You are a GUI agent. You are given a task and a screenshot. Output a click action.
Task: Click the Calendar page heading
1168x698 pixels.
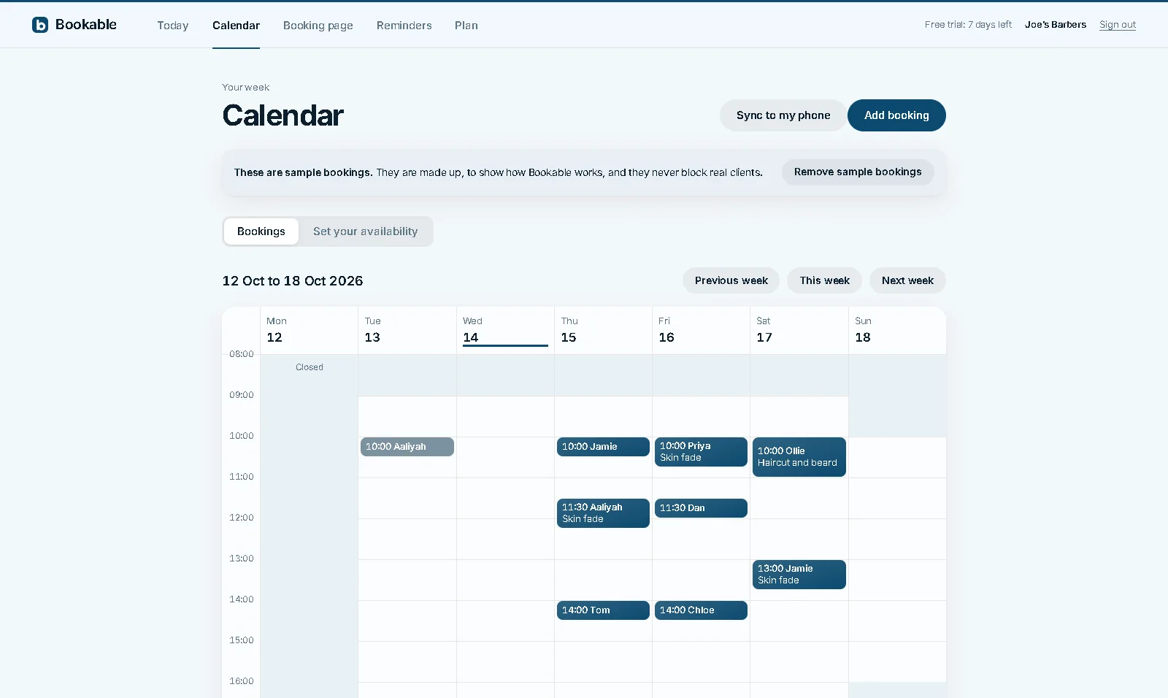tap(283, 115)
